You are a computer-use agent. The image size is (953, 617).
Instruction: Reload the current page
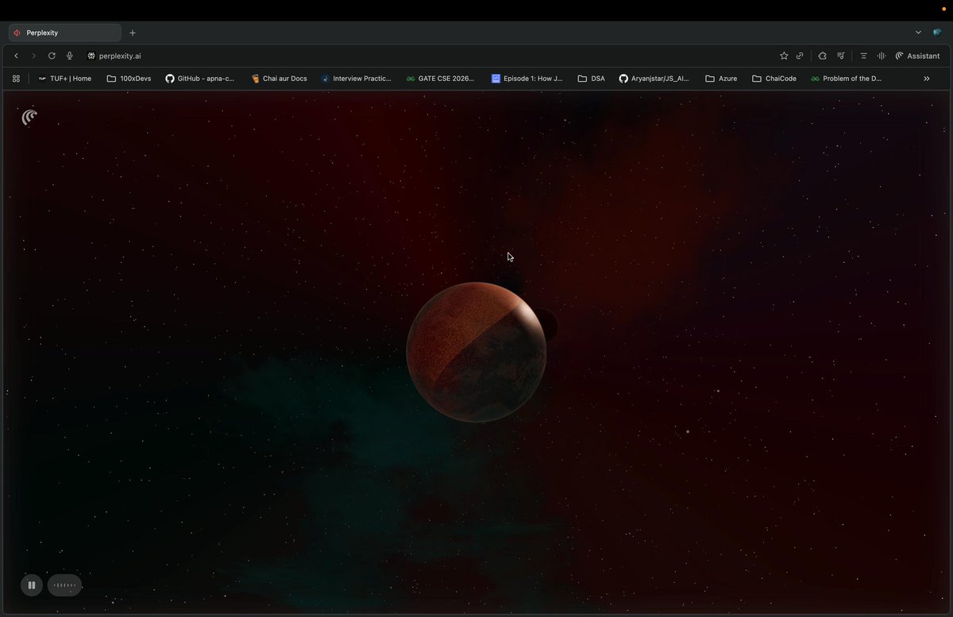coord(52,56)
